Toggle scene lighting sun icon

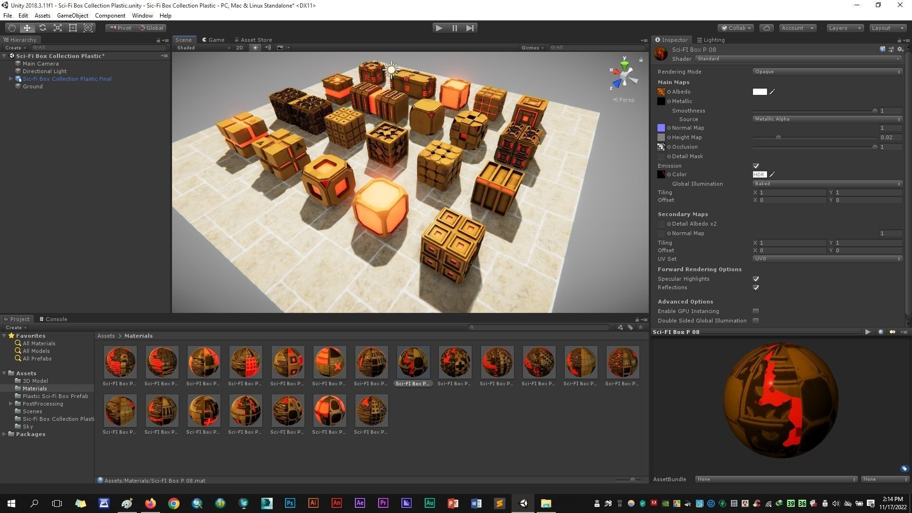coord(255,47)
